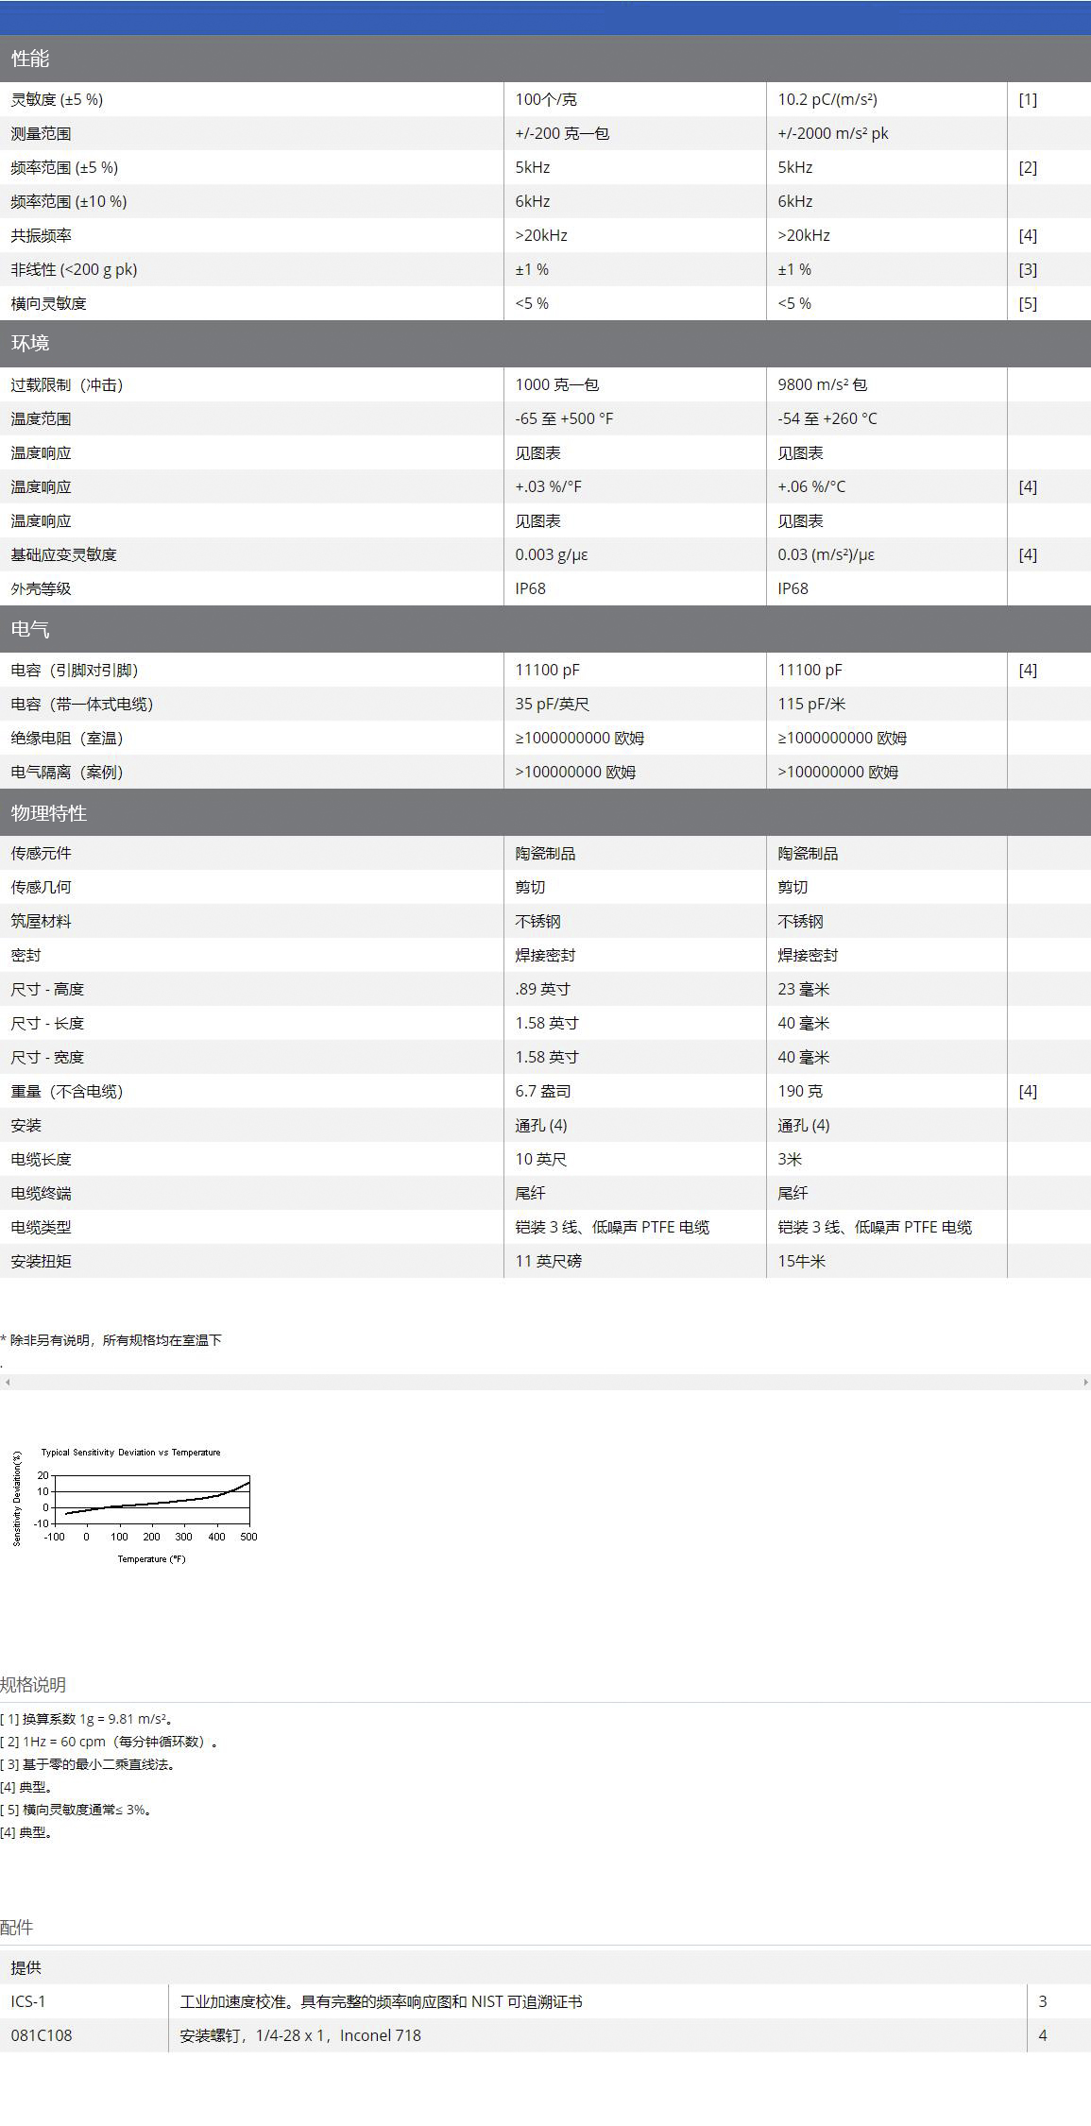The height and width of the screenshot is (2126, 1091).
Task: Click the +.03 %/°F value
Action: point(548,486)
